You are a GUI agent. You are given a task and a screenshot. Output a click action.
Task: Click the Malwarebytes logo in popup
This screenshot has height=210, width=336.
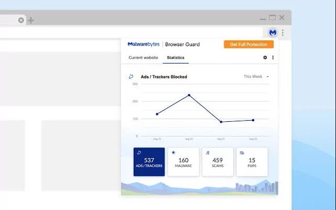click(144, 45)
